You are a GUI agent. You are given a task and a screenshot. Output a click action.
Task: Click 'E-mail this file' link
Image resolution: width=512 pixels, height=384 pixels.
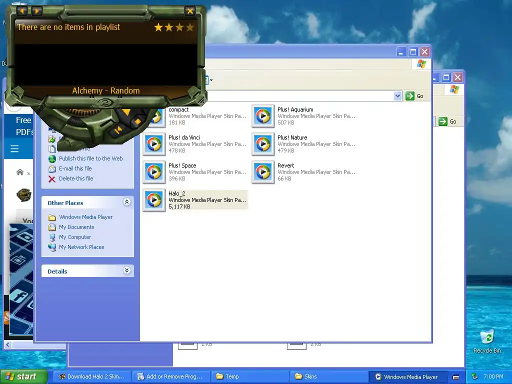pos(75,168)
